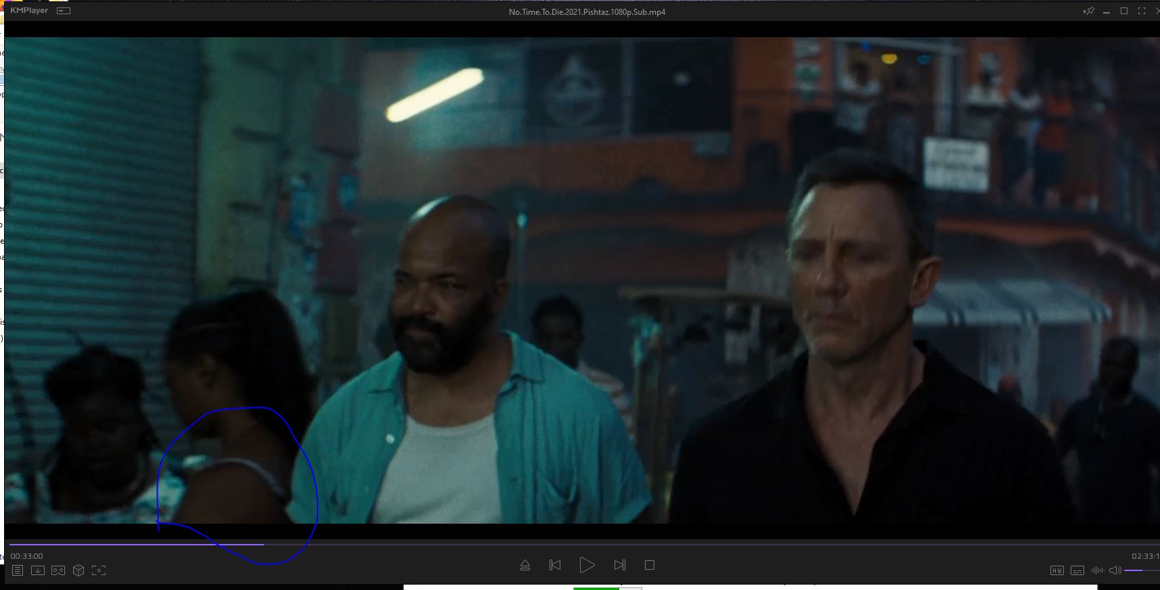Image resolution: width=1160 pixels, height=590 pixels.
Task: Stop video playback
Action: (650, 565)
